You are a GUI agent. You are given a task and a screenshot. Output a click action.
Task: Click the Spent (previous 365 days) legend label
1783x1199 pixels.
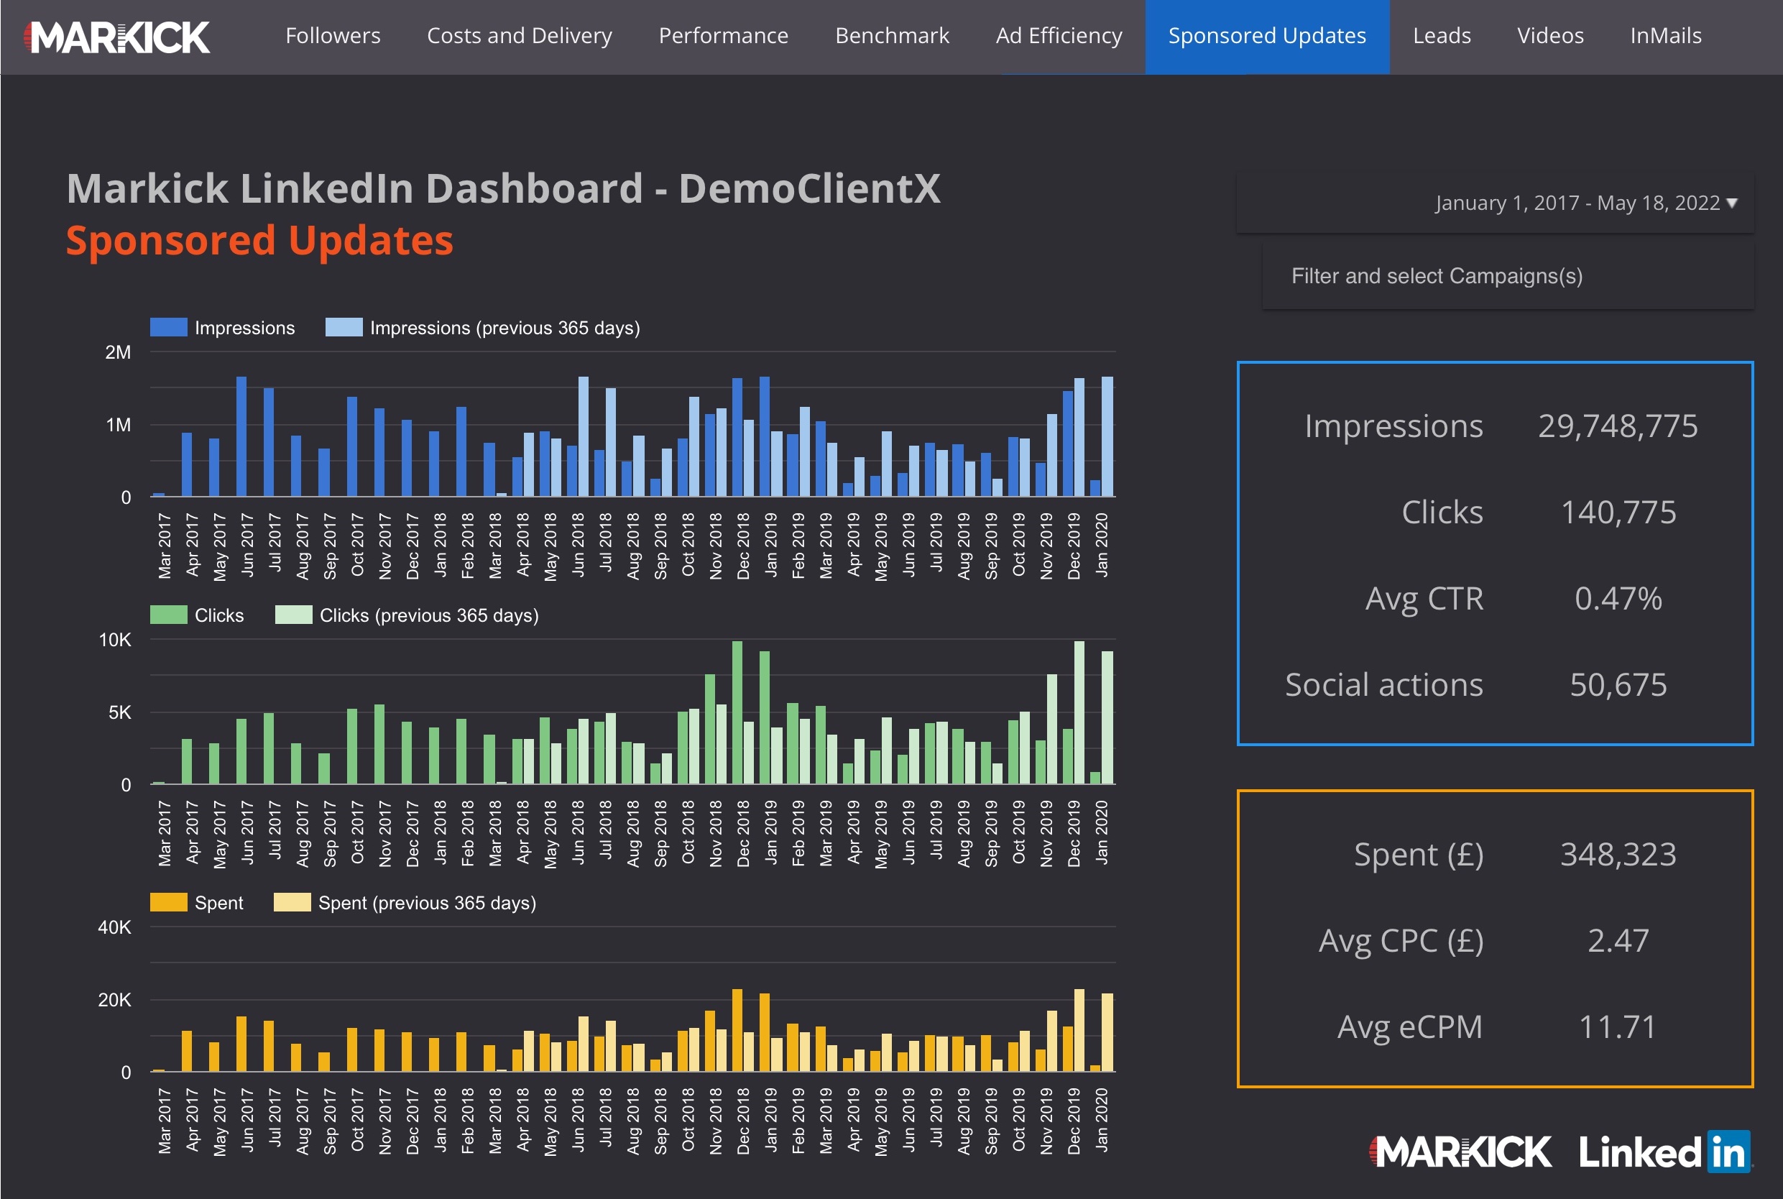pos(427,903)
